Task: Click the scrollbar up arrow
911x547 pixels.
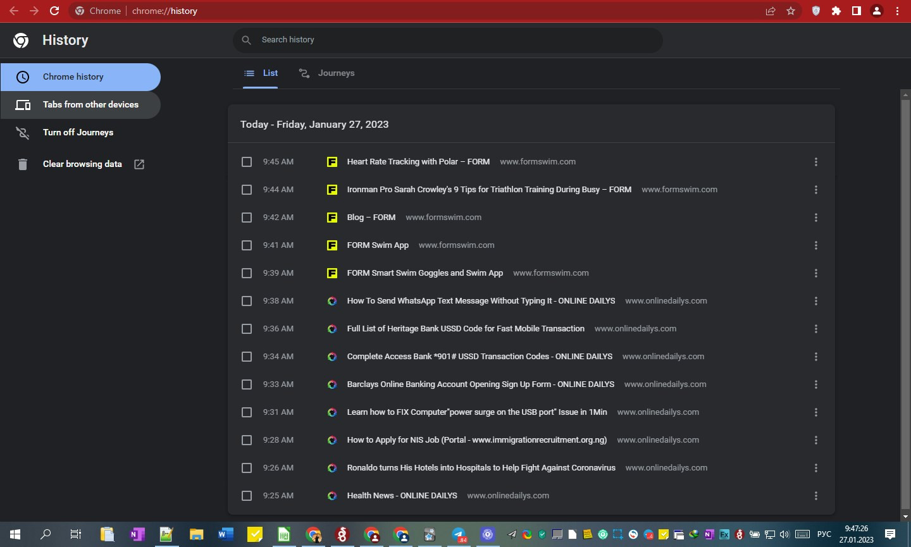Action: 905,94
